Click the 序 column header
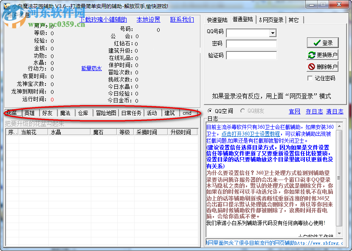This screenshot has width=352, height=251. 12,132
